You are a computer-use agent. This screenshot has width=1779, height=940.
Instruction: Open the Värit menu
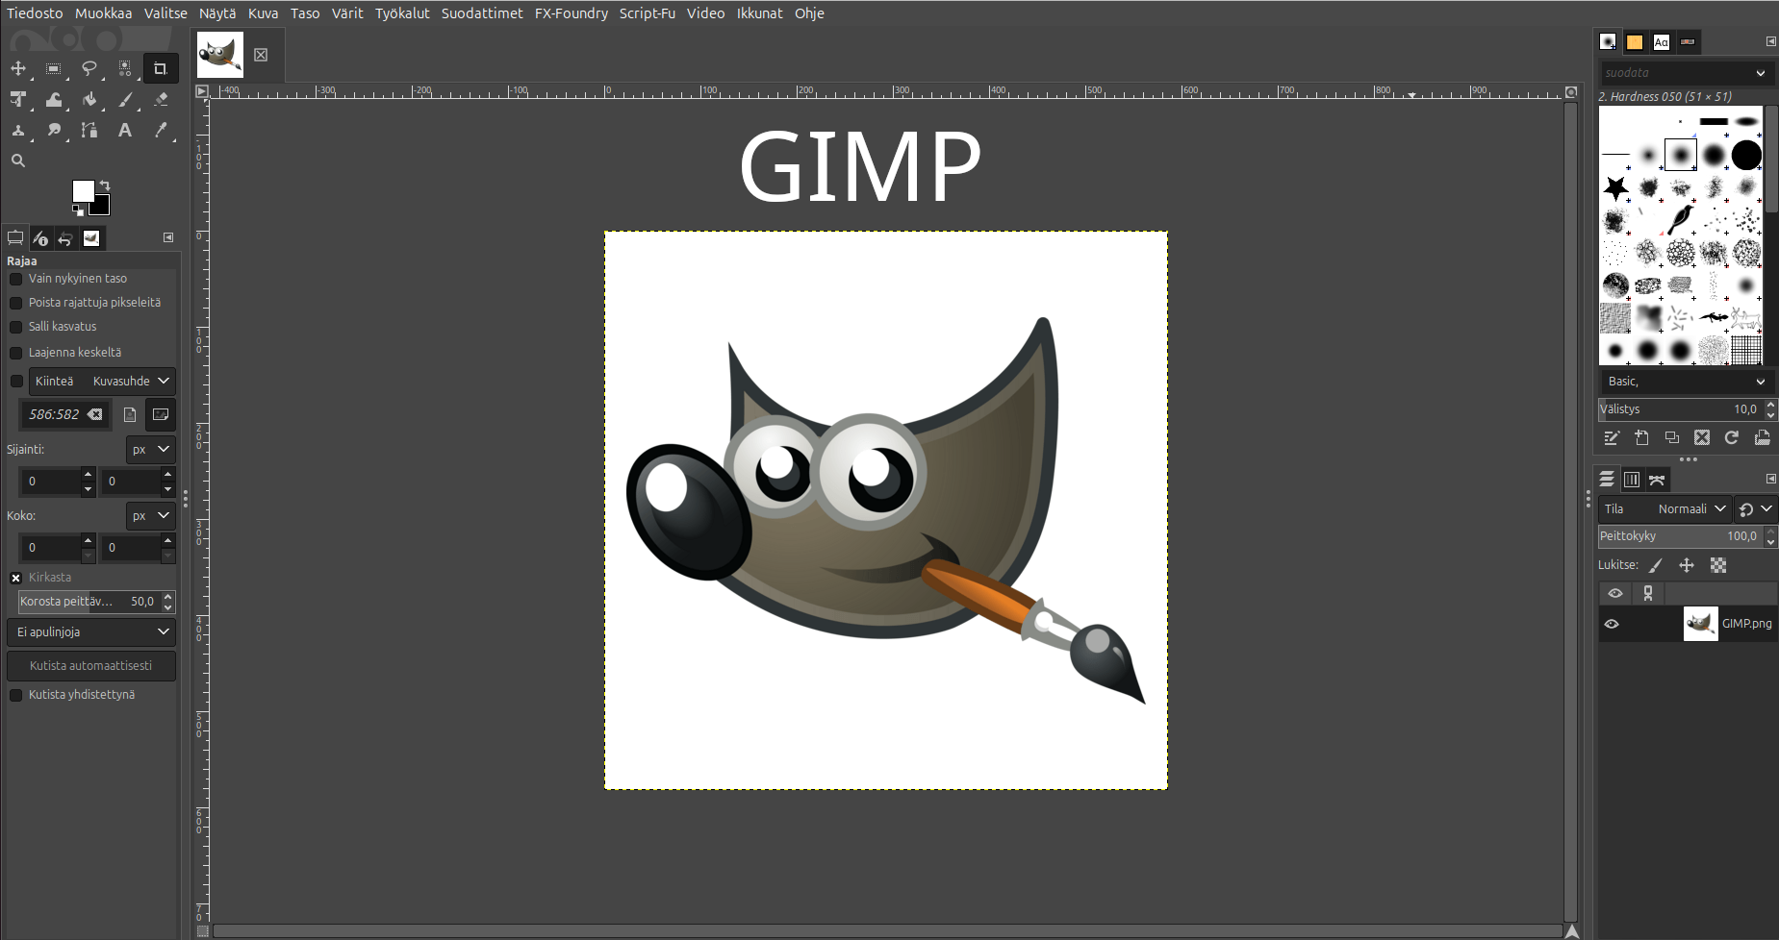click(347, 13)
